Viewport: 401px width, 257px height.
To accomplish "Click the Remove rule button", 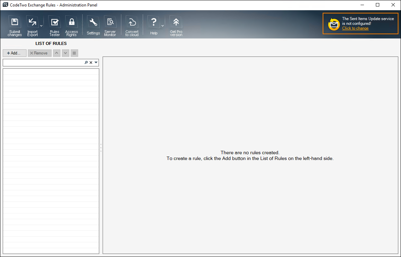I will point(40,53).
